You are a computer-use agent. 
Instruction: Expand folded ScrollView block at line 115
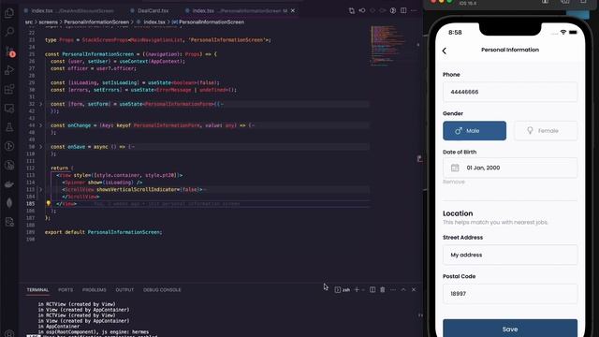[41, 189]
